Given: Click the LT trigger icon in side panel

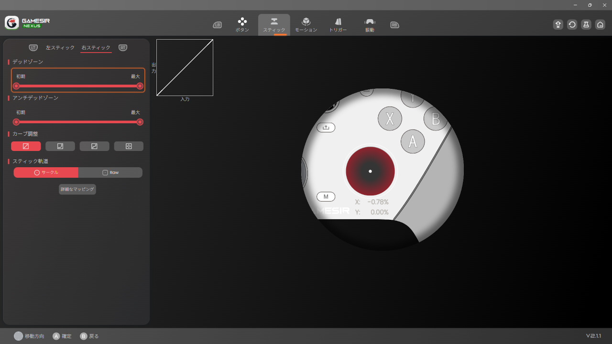Looking at the screenshot, I should point(33,48).
